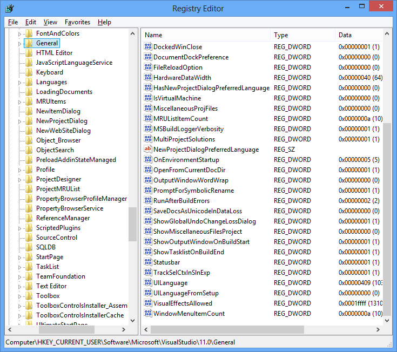
Task: Select the ObjectSearch key
Action: coord(55,150)
